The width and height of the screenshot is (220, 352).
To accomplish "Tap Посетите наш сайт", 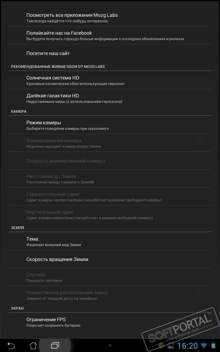I will [x=110, y=53].
